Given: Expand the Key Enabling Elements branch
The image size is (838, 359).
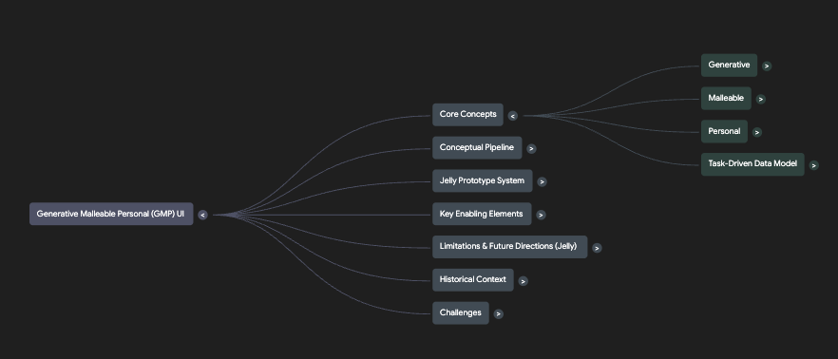Looking at the screenshot, I should 541,215.
